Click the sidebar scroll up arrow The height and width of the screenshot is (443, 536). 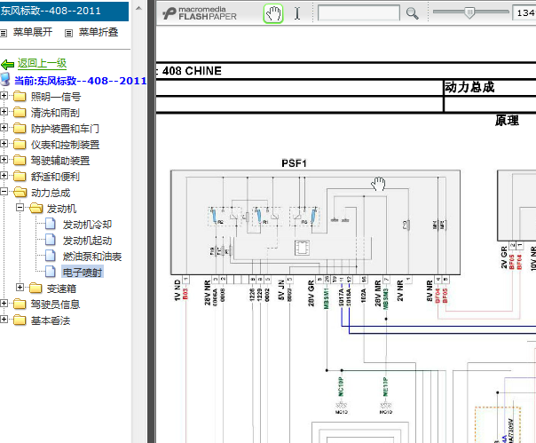pos(138,8)
